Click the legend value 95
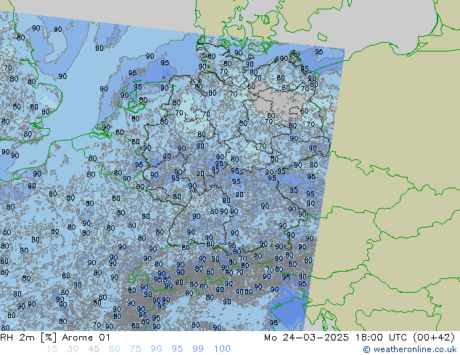The width and height of the screenshot is (460, 355). [x=177, y=349]
